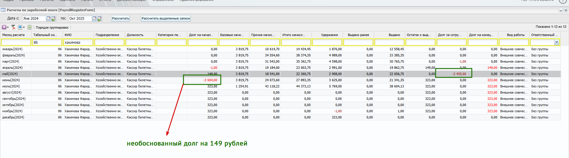Sort by 'Категория пе...' column header
569x158 pixels.
172,35
